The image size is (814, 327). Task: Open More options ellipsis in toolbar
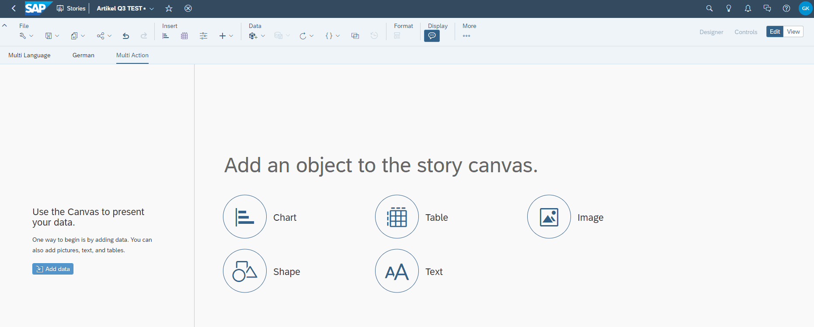pyautogui.click(x=466, y=36)
